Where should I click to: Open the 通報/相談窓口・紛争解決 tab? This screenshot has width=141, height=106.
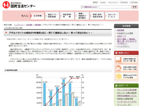[x=82, y=16]
